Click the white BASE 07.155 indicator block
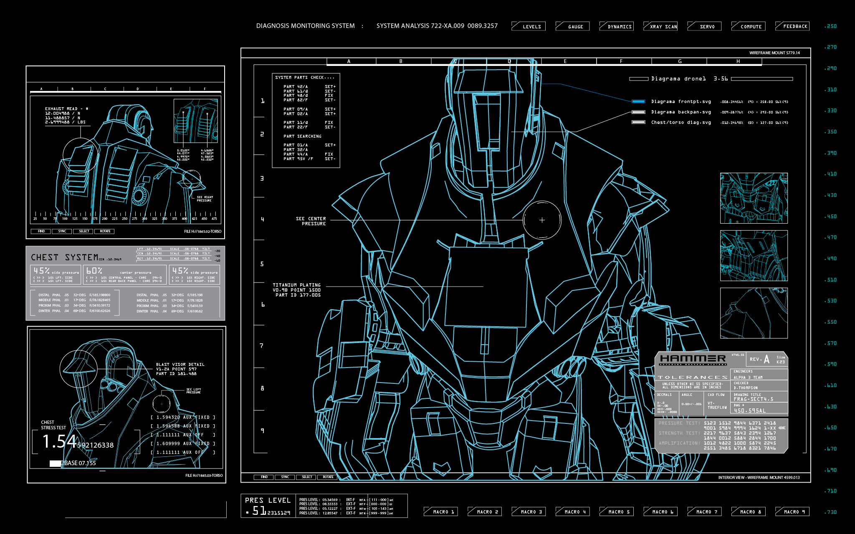Image resolution: width=855 pixels, height=534 pixels. (56, 463)
